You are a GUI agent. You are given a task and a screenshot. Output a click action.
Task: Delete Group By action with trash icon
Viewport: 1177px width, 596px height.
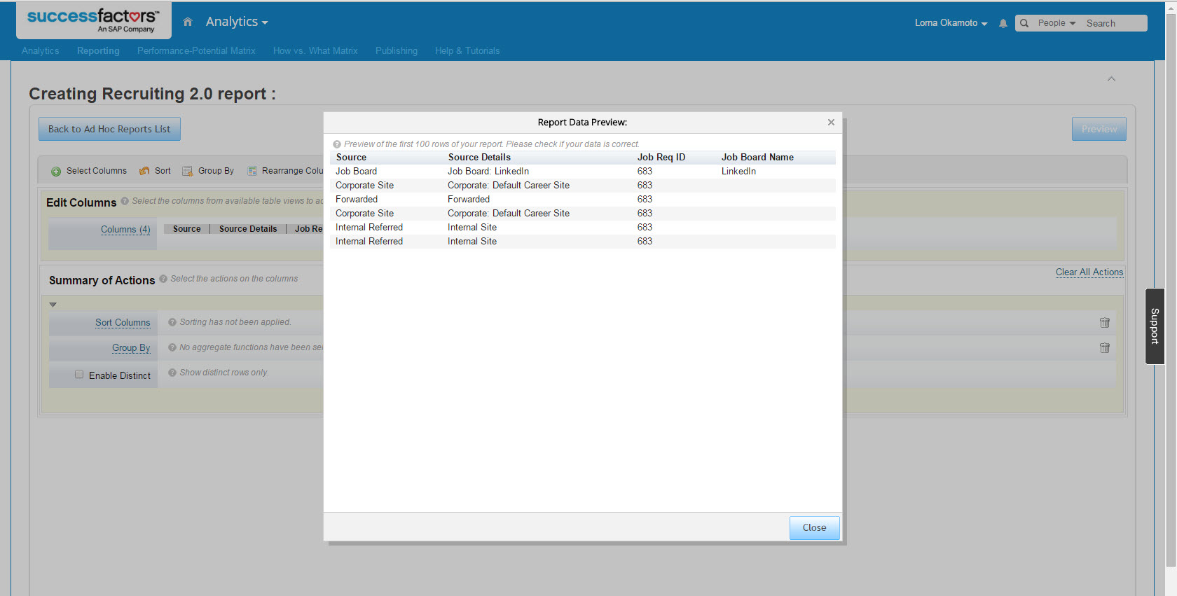pos(1105,347)
